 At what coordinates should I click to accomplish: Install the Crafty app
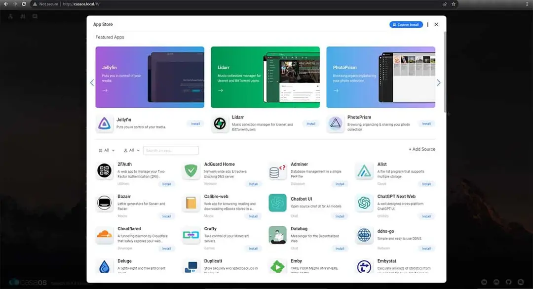click(x=253, y=249)
